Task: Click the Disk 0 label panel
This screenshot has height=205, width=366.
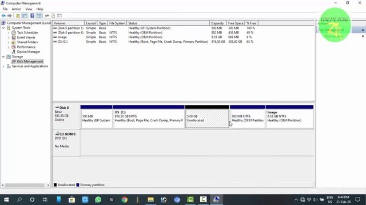Action: (66, 117)
